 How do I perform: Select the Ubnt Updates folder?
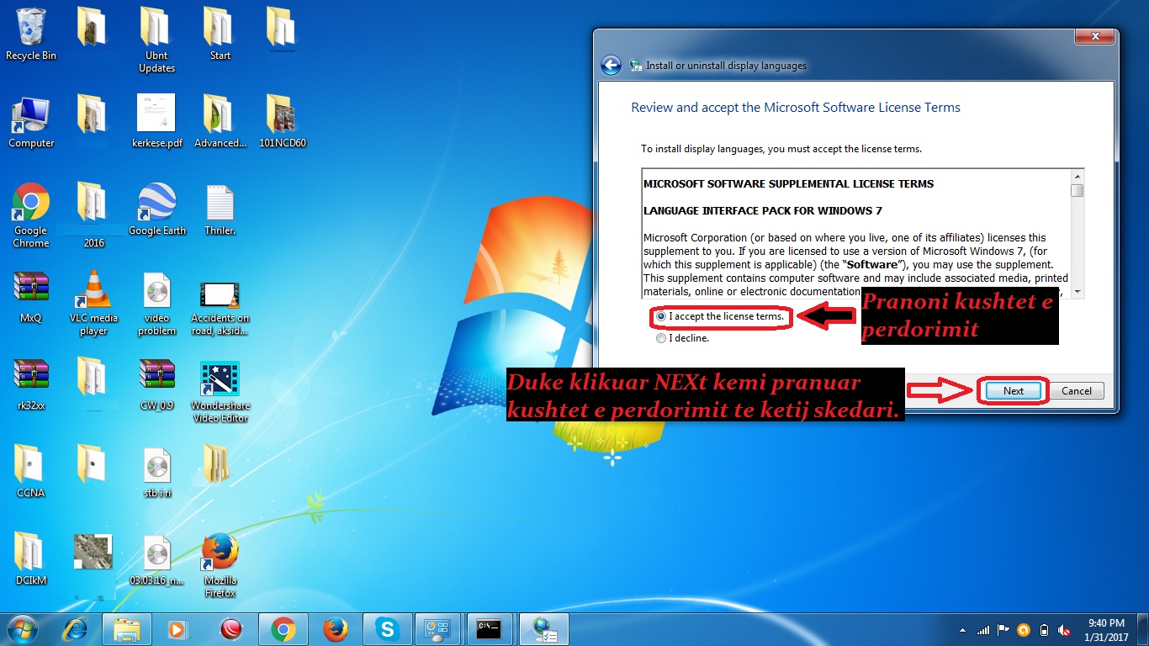point(156,40)
